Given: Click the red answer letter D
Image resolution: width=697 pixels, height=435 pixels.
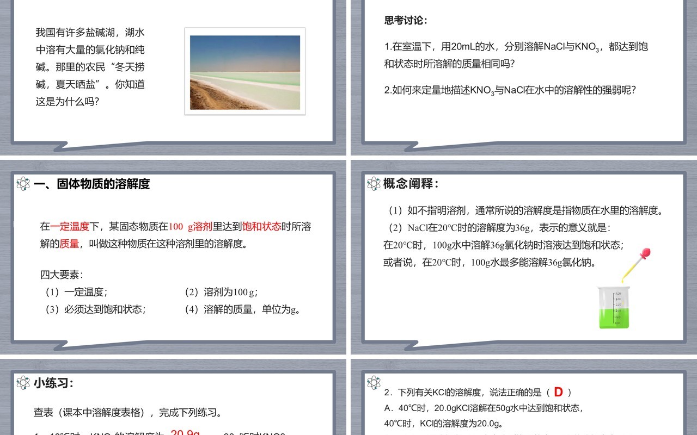Looking at the screenshot, I should pyautogui.click(x=558, y=391).
